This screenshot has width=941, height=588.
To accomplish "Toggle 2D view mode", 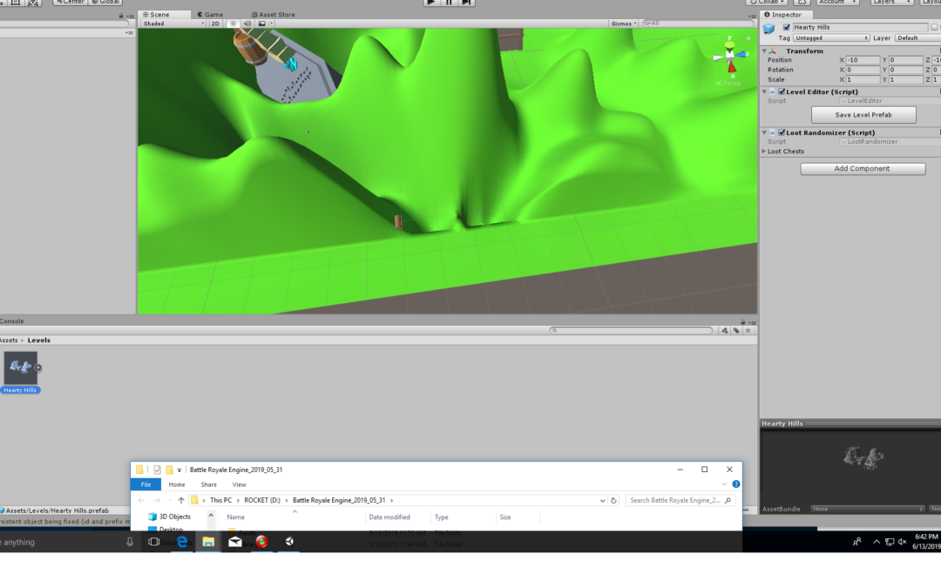I will [215, 24].
